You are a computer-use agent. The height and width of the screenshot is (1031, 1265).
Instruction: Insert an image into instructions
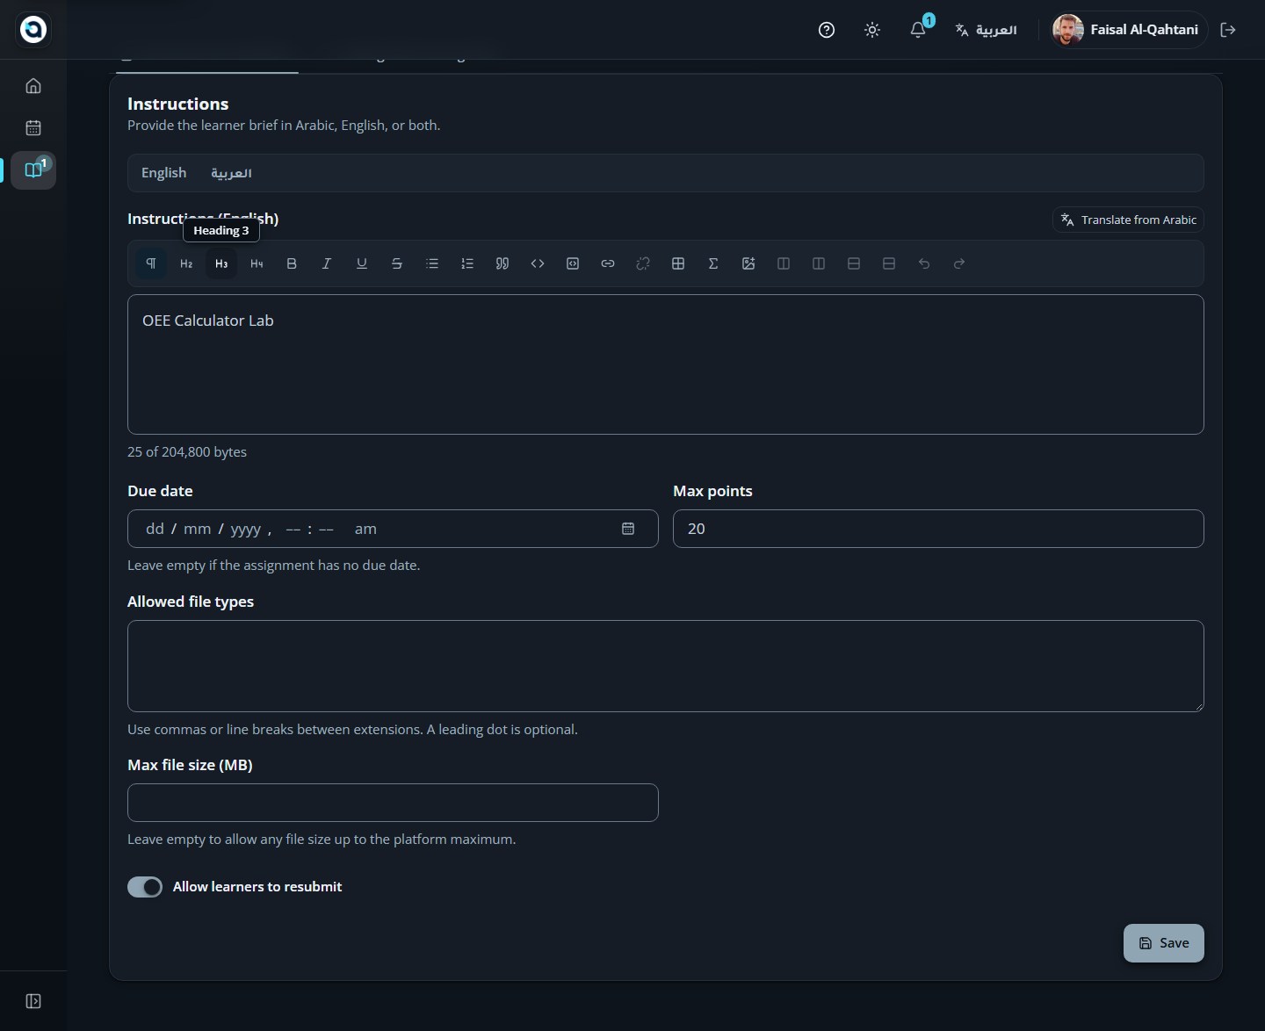coord(748,263)
